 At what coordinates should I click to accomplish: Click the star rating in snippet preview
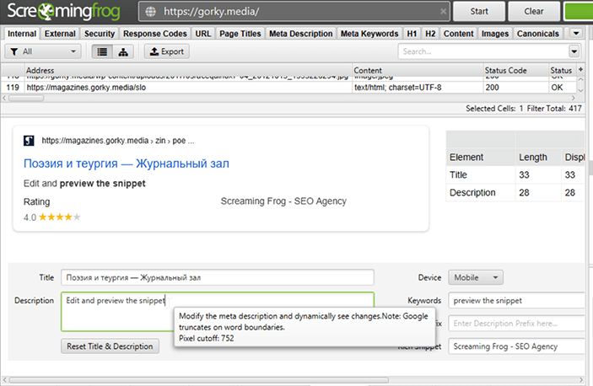pyautogui.click(x=59, y=217)
